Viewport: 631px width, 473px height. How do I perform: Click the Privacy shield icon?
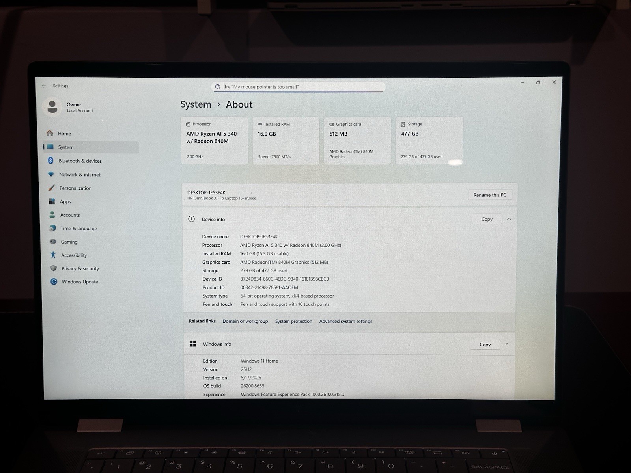[54, 268]
